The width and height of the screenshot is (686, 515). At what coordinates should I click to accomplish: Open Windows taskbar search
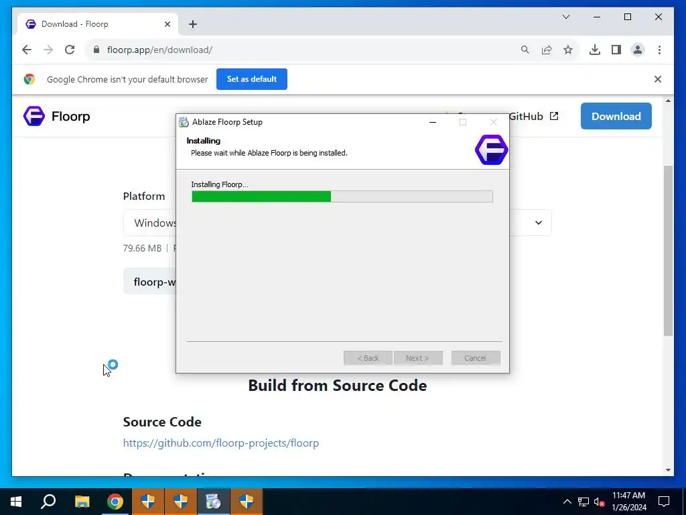point(48,502)
